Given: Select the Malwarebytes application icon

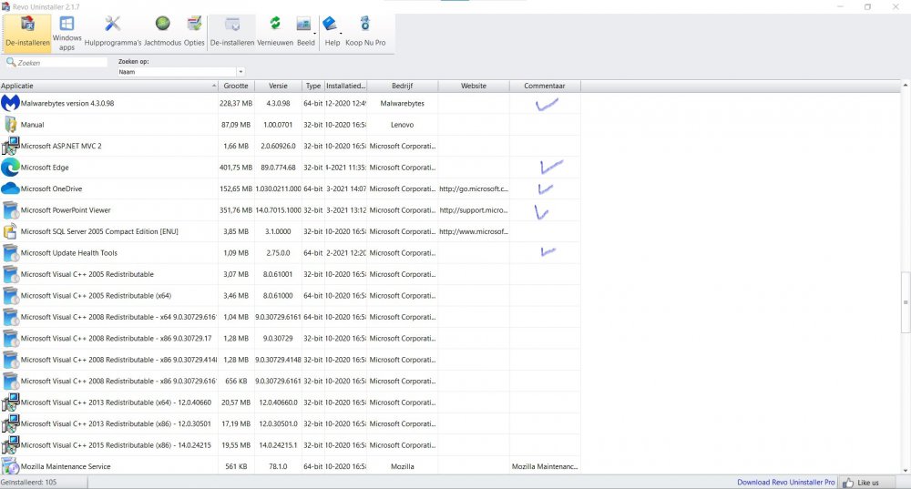Looking at the screenshot, I should [11, 104].
